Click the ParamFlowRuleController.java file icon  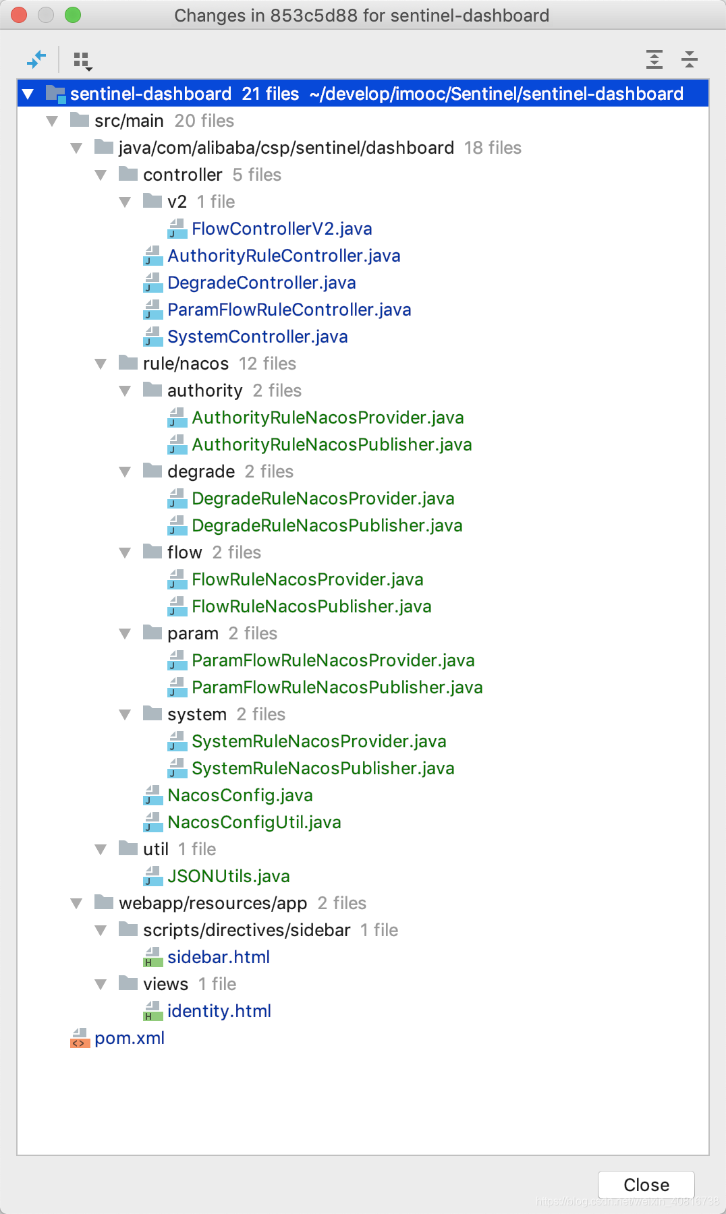click(153, 310)
